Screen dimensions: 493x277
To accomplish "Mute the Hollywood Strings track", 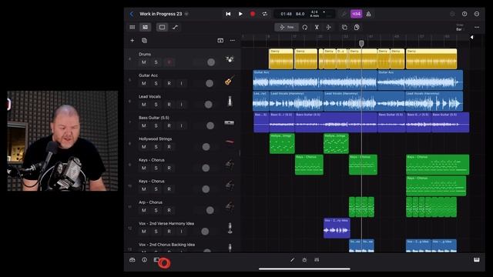I will [x=144, y=147].
